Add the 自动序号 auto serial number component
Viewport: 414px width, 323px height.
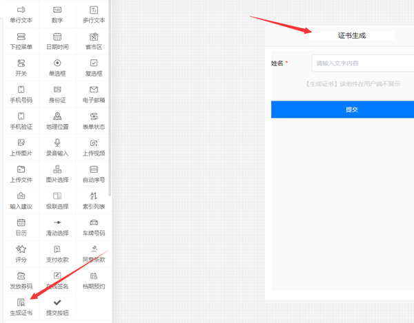[x=94, y=174]
